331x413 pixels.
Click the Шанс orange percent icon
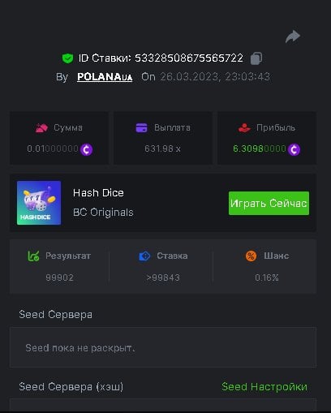click(251, 256)
